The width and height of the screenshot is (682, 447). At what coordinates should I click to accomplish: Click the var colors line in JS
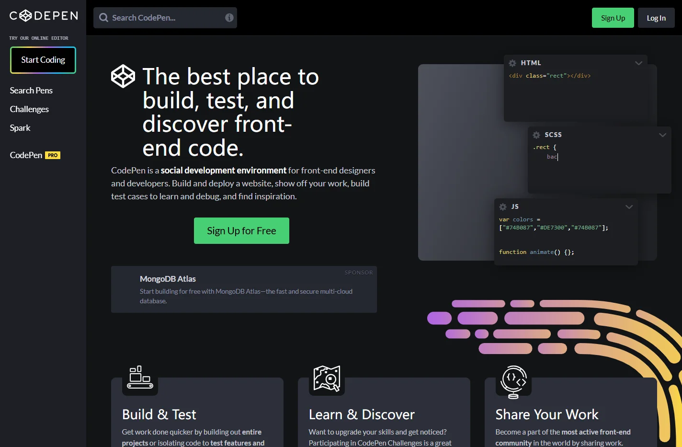coord(520,219)
